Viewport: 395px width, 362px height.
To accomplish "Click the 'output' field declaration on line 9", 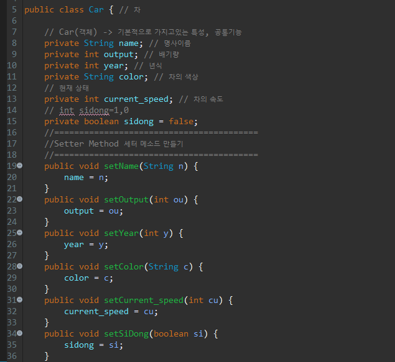I will (119, 55).
